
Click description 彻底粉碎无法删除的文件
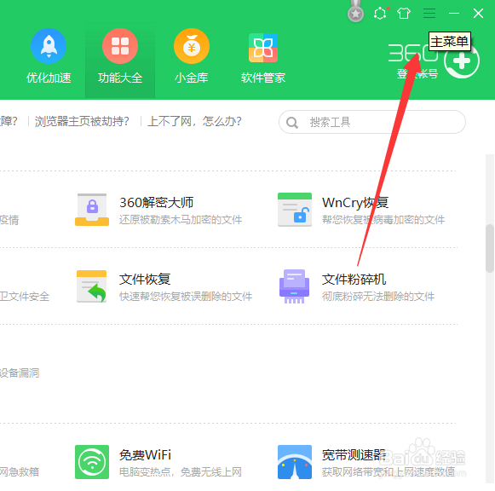pos(378,297)
